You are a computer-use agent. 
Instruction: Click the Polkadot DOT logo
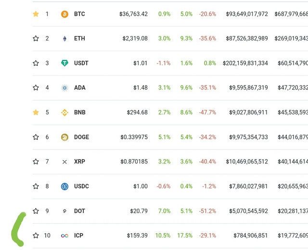point(64,211)
